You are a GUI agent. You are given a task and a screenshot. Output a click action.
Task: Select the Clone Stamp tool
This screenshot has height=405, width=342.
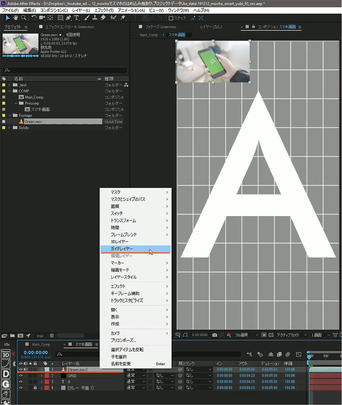click(95, 17)
